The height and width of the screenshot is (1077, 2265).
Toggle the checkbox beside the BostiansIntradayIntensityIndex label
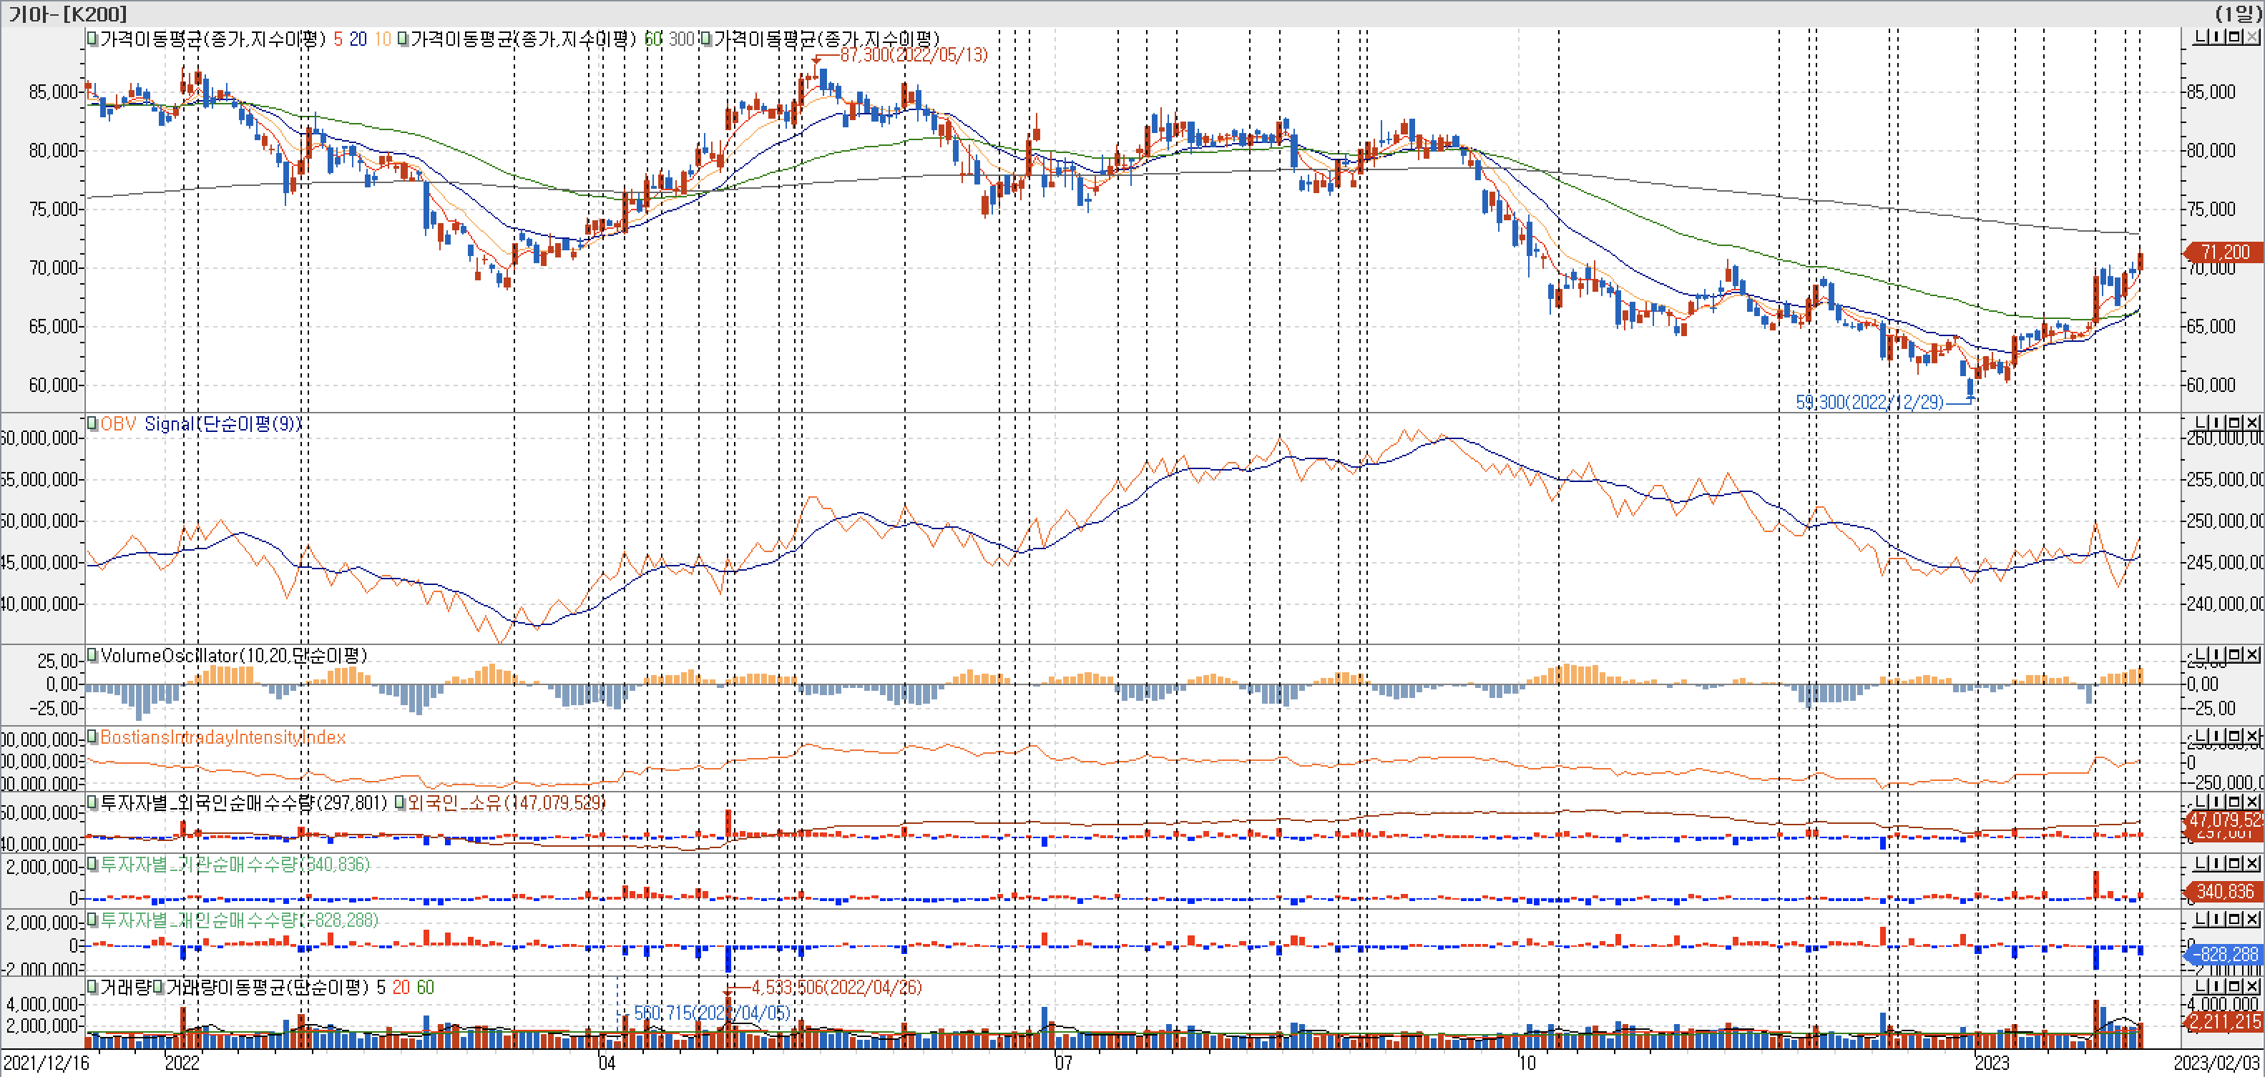[92, 737]
